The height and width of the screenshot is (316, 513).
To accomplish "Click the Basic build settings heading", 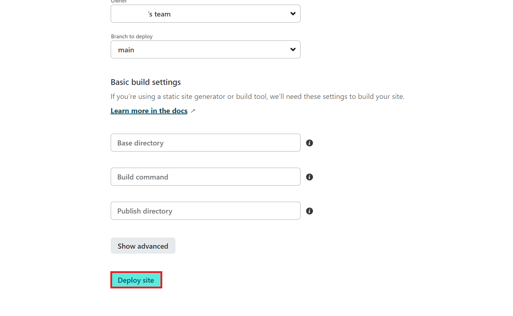I will coord(146,82).
